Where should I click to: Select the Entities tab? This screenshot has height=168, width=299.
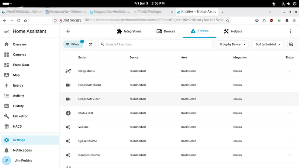(x=199, y=31)
